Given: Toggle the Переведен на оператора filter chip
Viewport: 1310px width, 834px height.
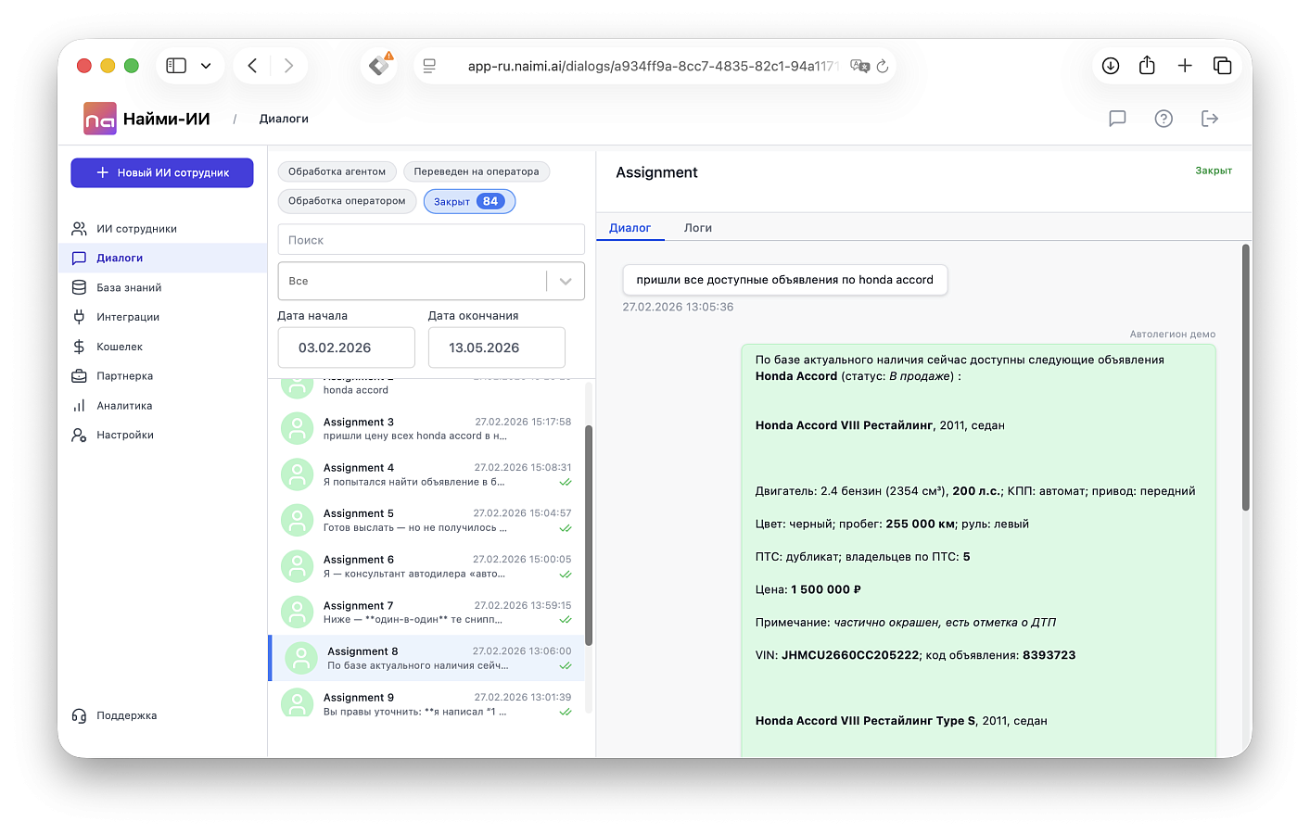Looking at the screenshot, I should 477,171.
